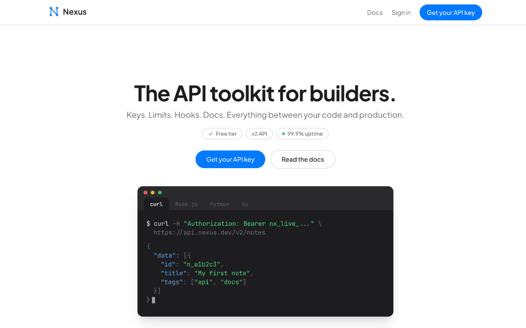Click the blinking cursor block in terminal
526x328 pixels.
[153, 300]
